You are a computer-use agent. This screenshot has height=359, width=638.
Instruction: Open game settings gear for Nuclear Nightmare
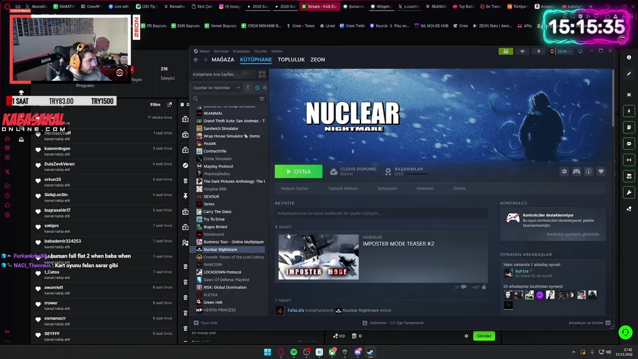pyautogui.click(x=564, y=172)
